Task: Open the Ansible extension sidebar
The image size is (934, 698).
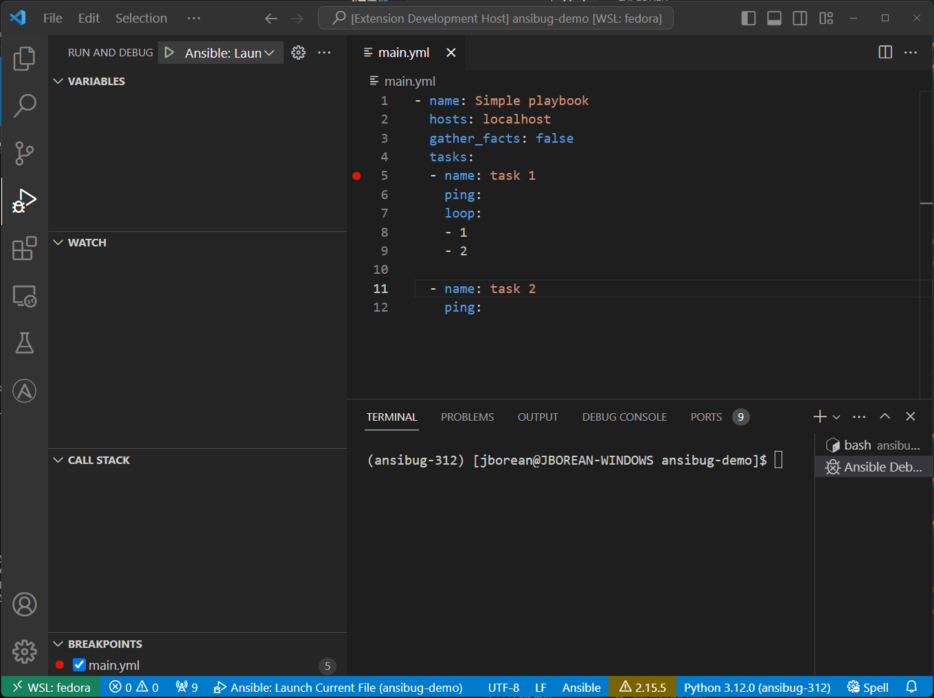Action: coord(25,391)
